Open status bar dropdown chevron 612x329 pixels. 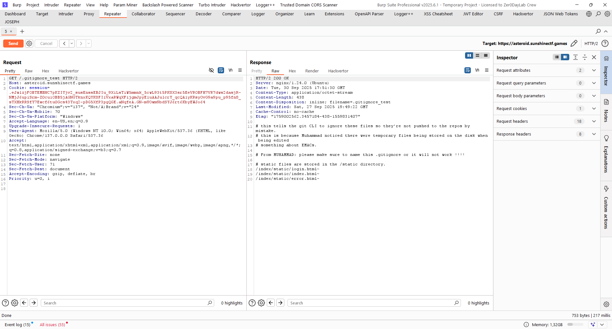[602, 325]
